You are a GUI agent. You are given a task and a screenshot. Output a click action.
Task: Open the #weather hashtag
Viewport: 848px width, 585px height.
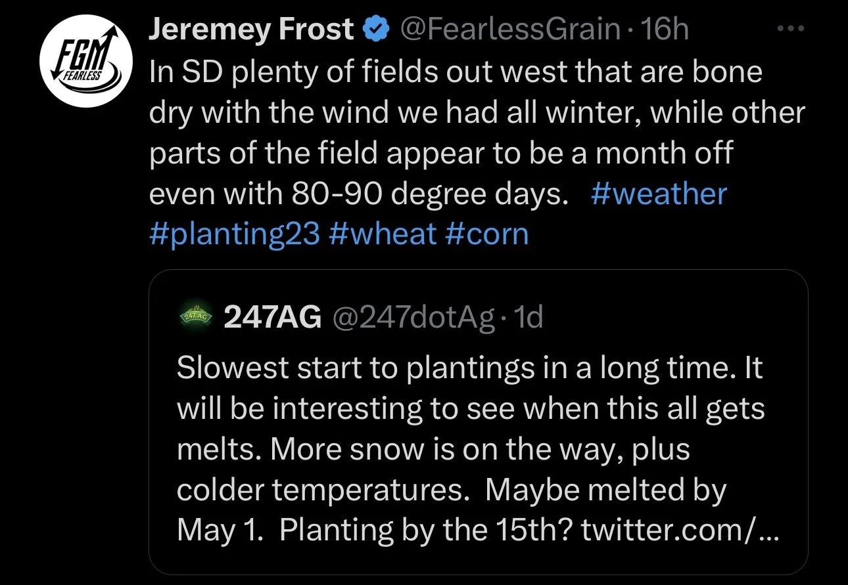[659, 194]
